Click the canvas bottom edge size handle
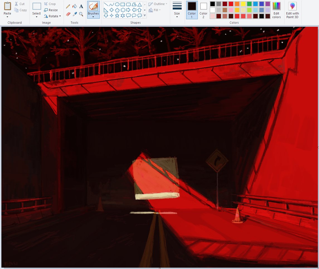This screenshot has height=269, width=319. pos(160,268)
